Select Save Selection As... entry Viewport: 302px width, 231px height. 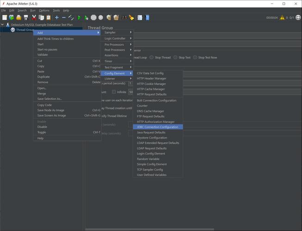tap(67, 99)
